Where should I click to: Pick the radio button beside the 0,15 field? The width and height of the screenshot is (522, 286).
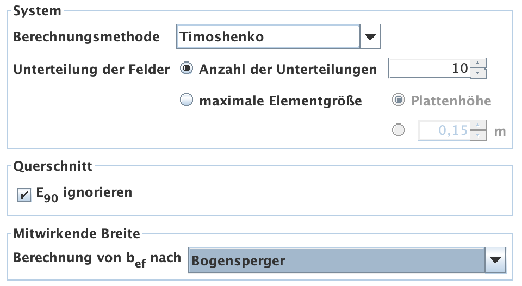(399, 130)
